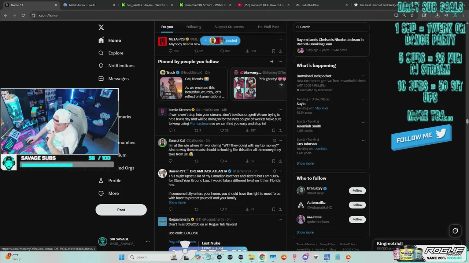Bookmark the META PCs post
The image size is (469, 263).
click(x=273, y=51)
